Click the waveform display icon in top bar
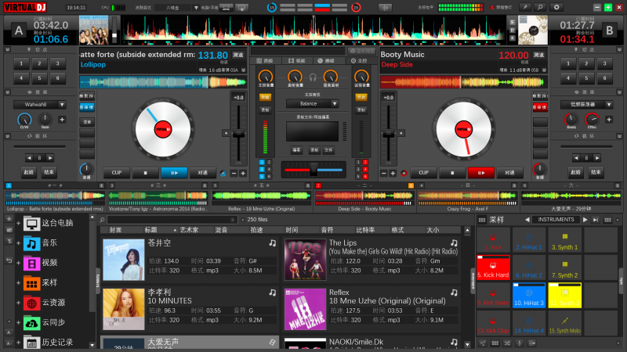 (x=386, y=8)
